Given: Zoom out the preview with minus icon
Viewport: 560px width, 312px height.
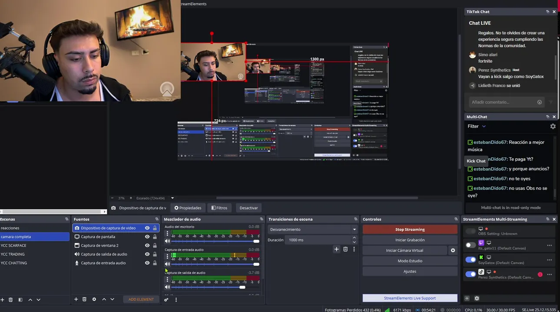Looking at the screenshot, I should 112,198.
